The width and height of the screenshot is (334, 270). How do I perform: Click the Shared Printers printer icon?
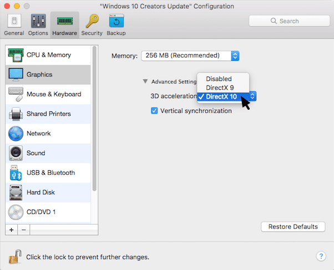click(x=16, y=114)
